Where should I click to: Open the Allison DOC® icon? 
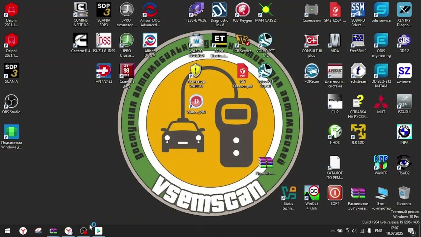(x=150, y=45)
